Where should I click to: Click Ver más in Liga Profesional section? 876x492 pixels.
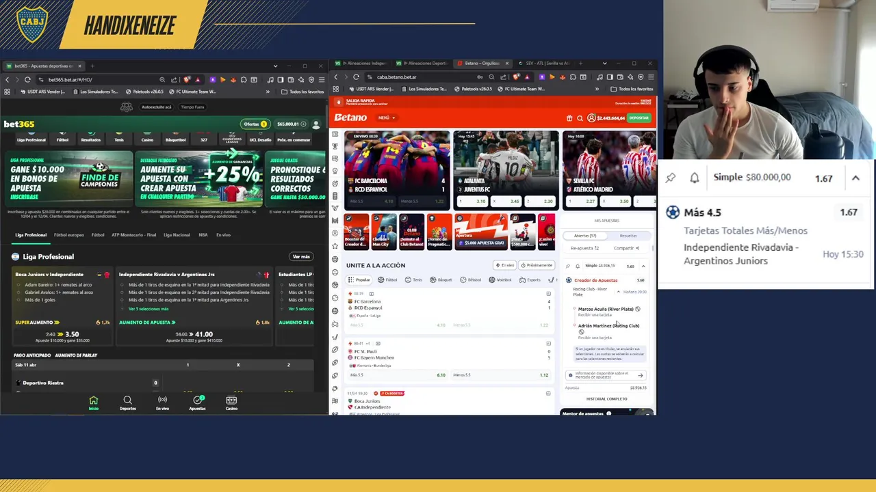click(301, 257)
